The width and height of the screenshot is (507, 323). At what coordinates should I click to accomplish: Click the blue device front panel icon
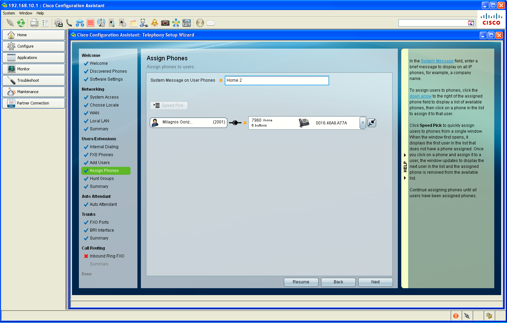coord(187,23)
